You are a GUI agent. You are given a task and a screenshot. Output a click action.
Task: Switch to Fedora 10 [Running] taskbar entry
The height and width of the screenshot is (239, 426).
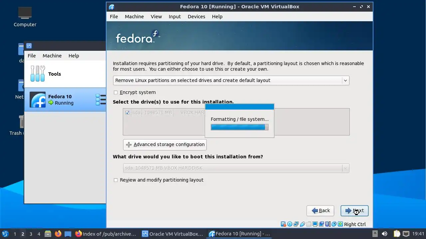point(239,234)
